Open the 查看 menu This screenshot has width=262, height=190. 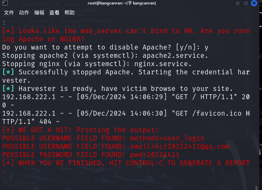[54, 12]
